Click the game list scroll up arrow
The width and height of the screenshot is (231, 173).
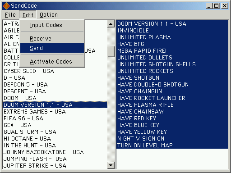tap(111, 24)
